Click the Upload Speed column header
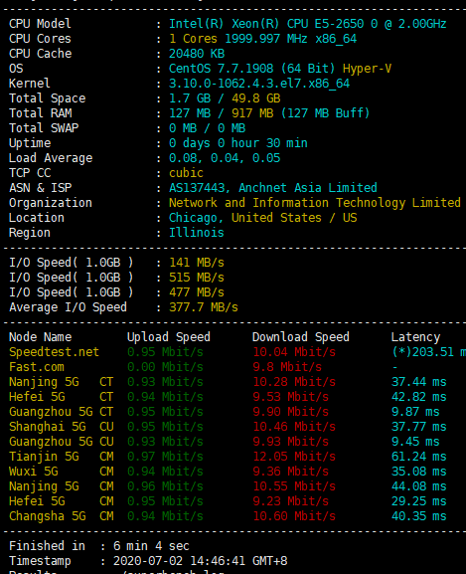The width and height of the screenshot is (466, 574). 169,337
